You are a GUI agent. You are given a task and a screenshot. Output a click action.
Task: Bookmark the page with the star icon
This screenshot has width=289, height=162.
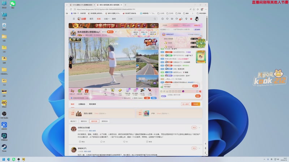click(194, 9)
